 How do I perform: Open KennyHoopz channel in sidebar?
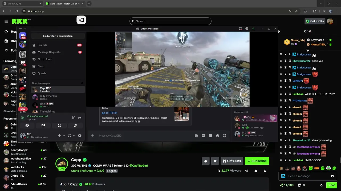click(25, 152)
